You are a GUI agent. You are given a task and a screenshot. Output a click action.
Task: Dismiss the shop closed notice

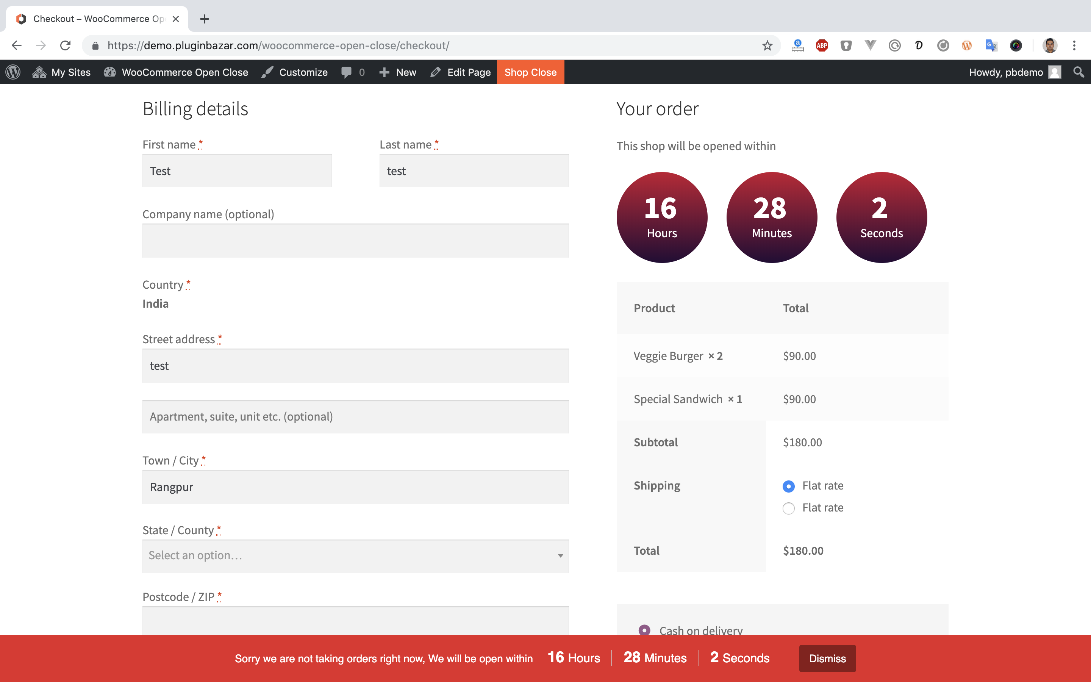(827, 658)
